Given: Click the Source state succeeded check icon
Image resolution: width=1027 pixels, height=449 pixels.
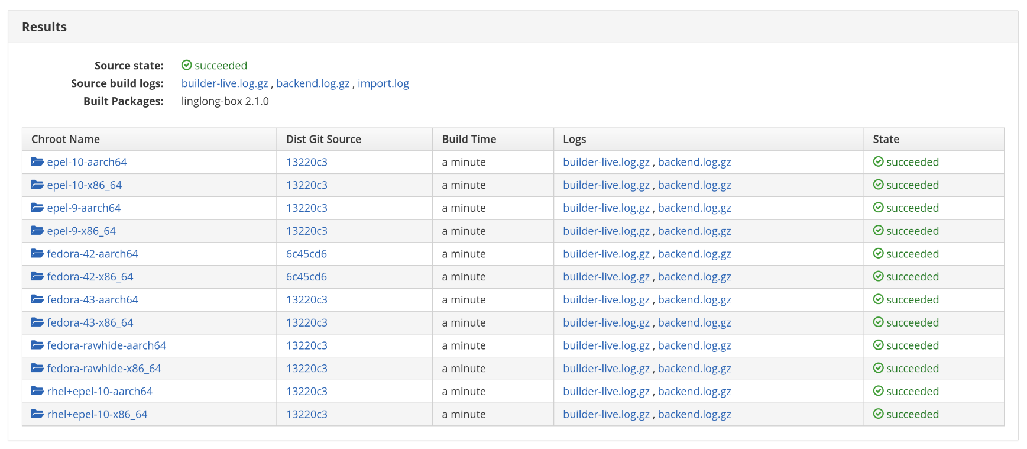Looking at the screenshot, I should click(187, 65).
